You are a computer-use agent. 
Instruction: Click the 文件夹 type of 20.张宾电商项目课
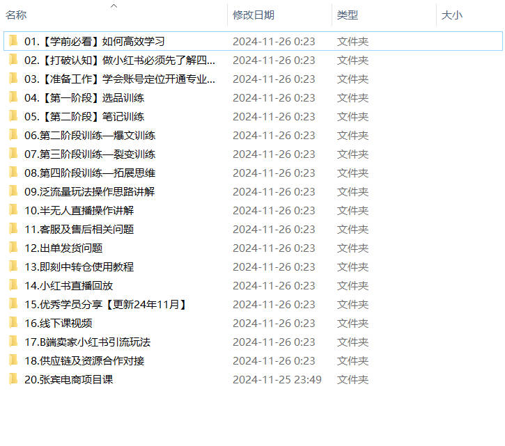352,380
